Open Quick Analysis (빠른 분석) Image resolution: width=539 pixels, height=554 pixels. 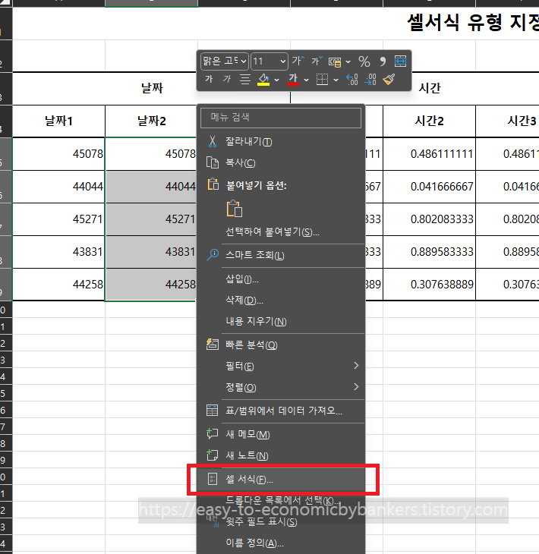(281, 345)
